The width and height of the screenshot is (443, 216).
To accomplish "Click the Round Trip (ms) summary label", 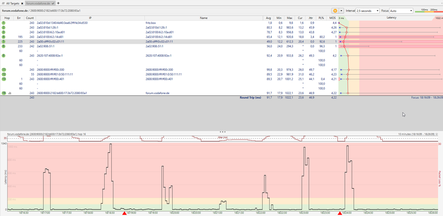I will [251, 98].
